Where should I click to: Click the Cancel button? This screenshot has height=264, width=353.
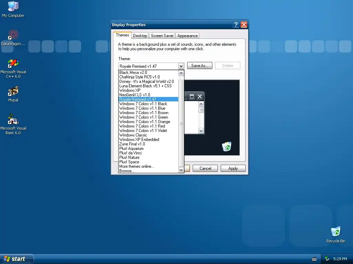205,168
